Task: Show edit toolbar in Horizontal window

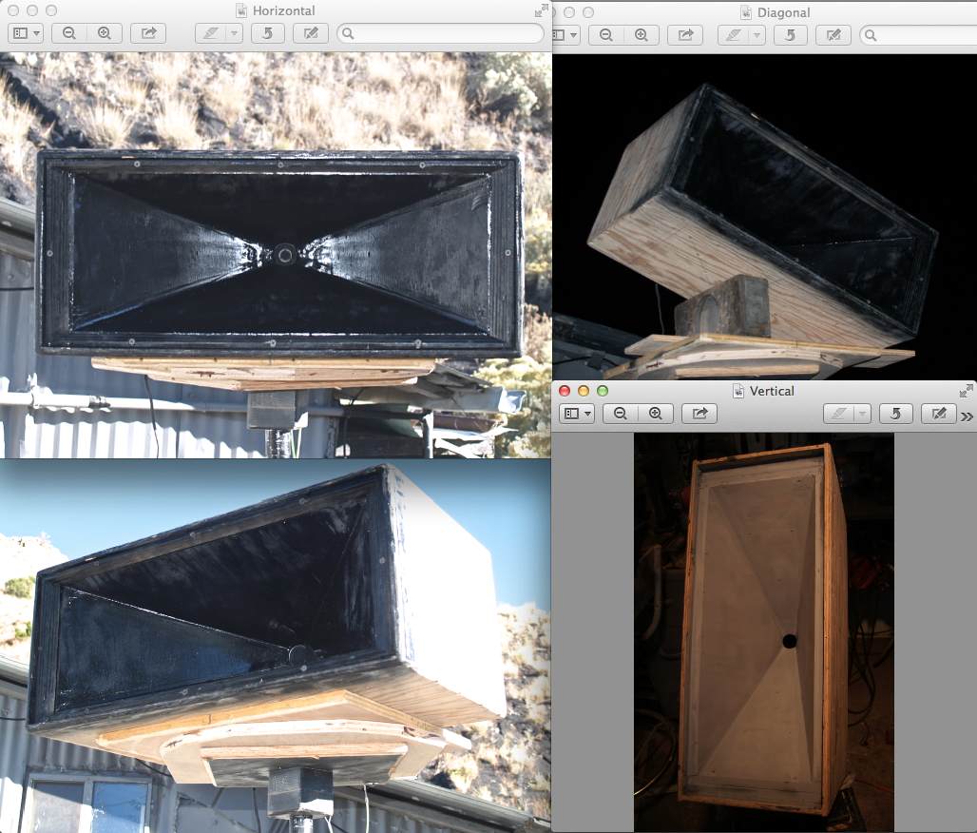Action: (x=310, y=33)
